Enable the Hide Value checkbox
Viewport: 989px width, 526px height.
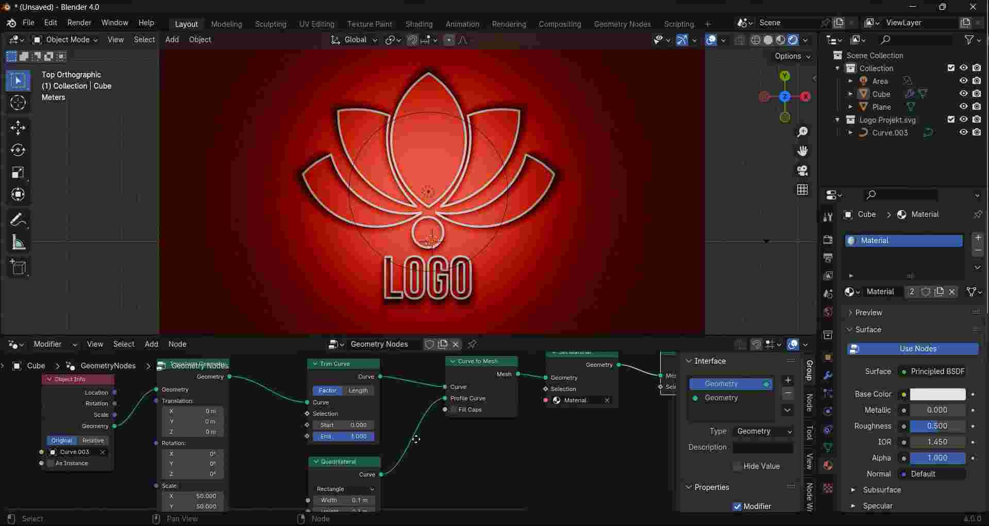click(x=737, y=466)
